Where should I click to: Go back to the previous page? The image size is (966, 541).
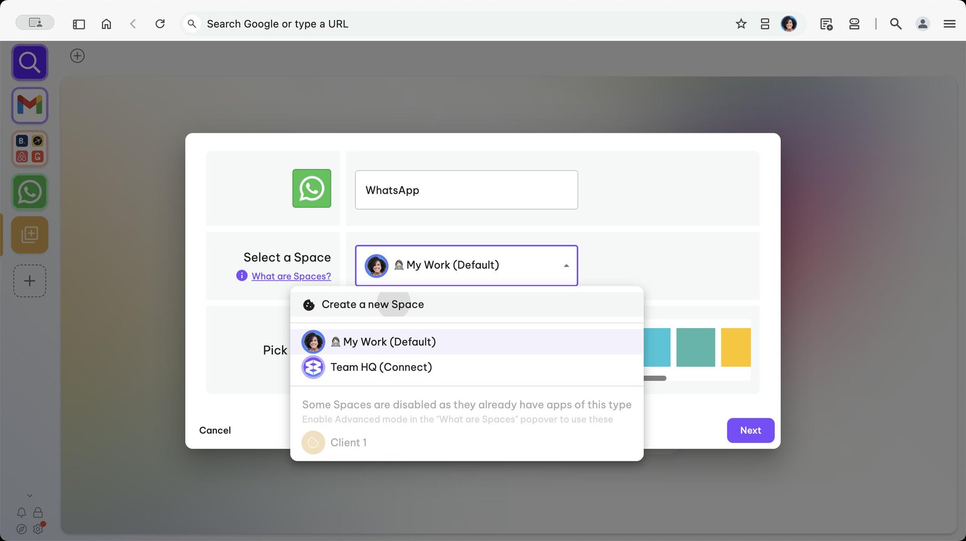click(133, 24)
